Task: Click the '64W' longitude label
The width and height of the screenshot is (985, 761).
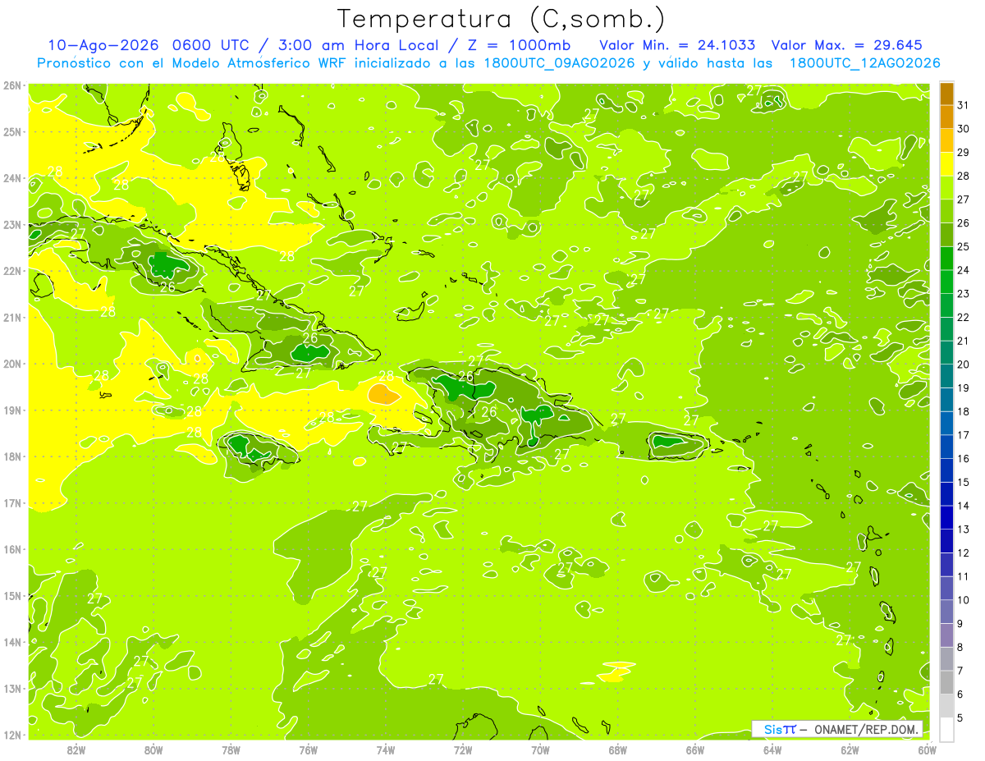Action: (x=772, y=750)
